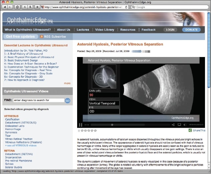
Task: Open Vitreous Reflections (Floaters) link
Action: tap(24, 142)
